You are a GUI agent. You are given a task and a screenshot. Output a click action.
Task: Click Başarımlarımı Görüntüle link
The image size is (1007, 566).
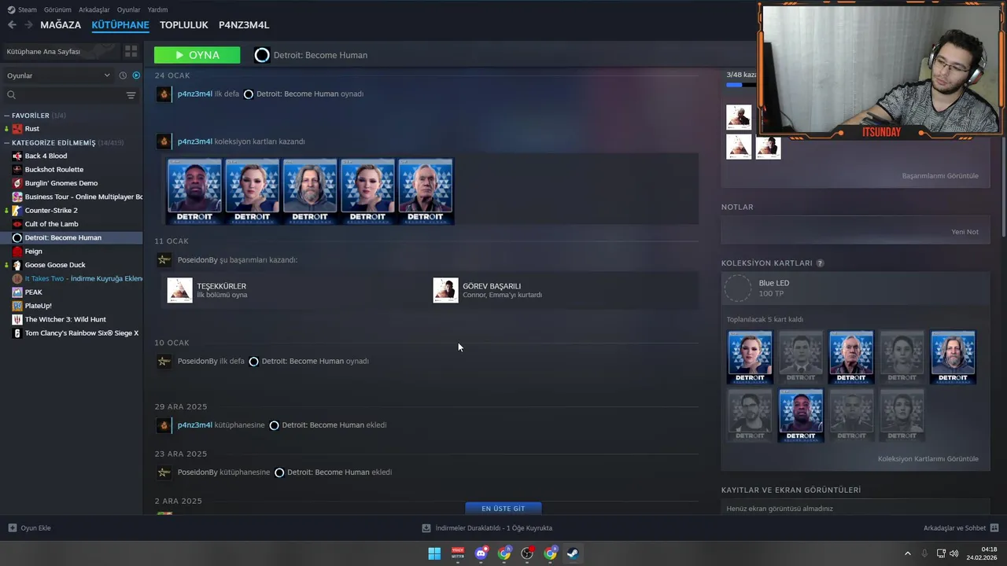[x=940, y=175]
